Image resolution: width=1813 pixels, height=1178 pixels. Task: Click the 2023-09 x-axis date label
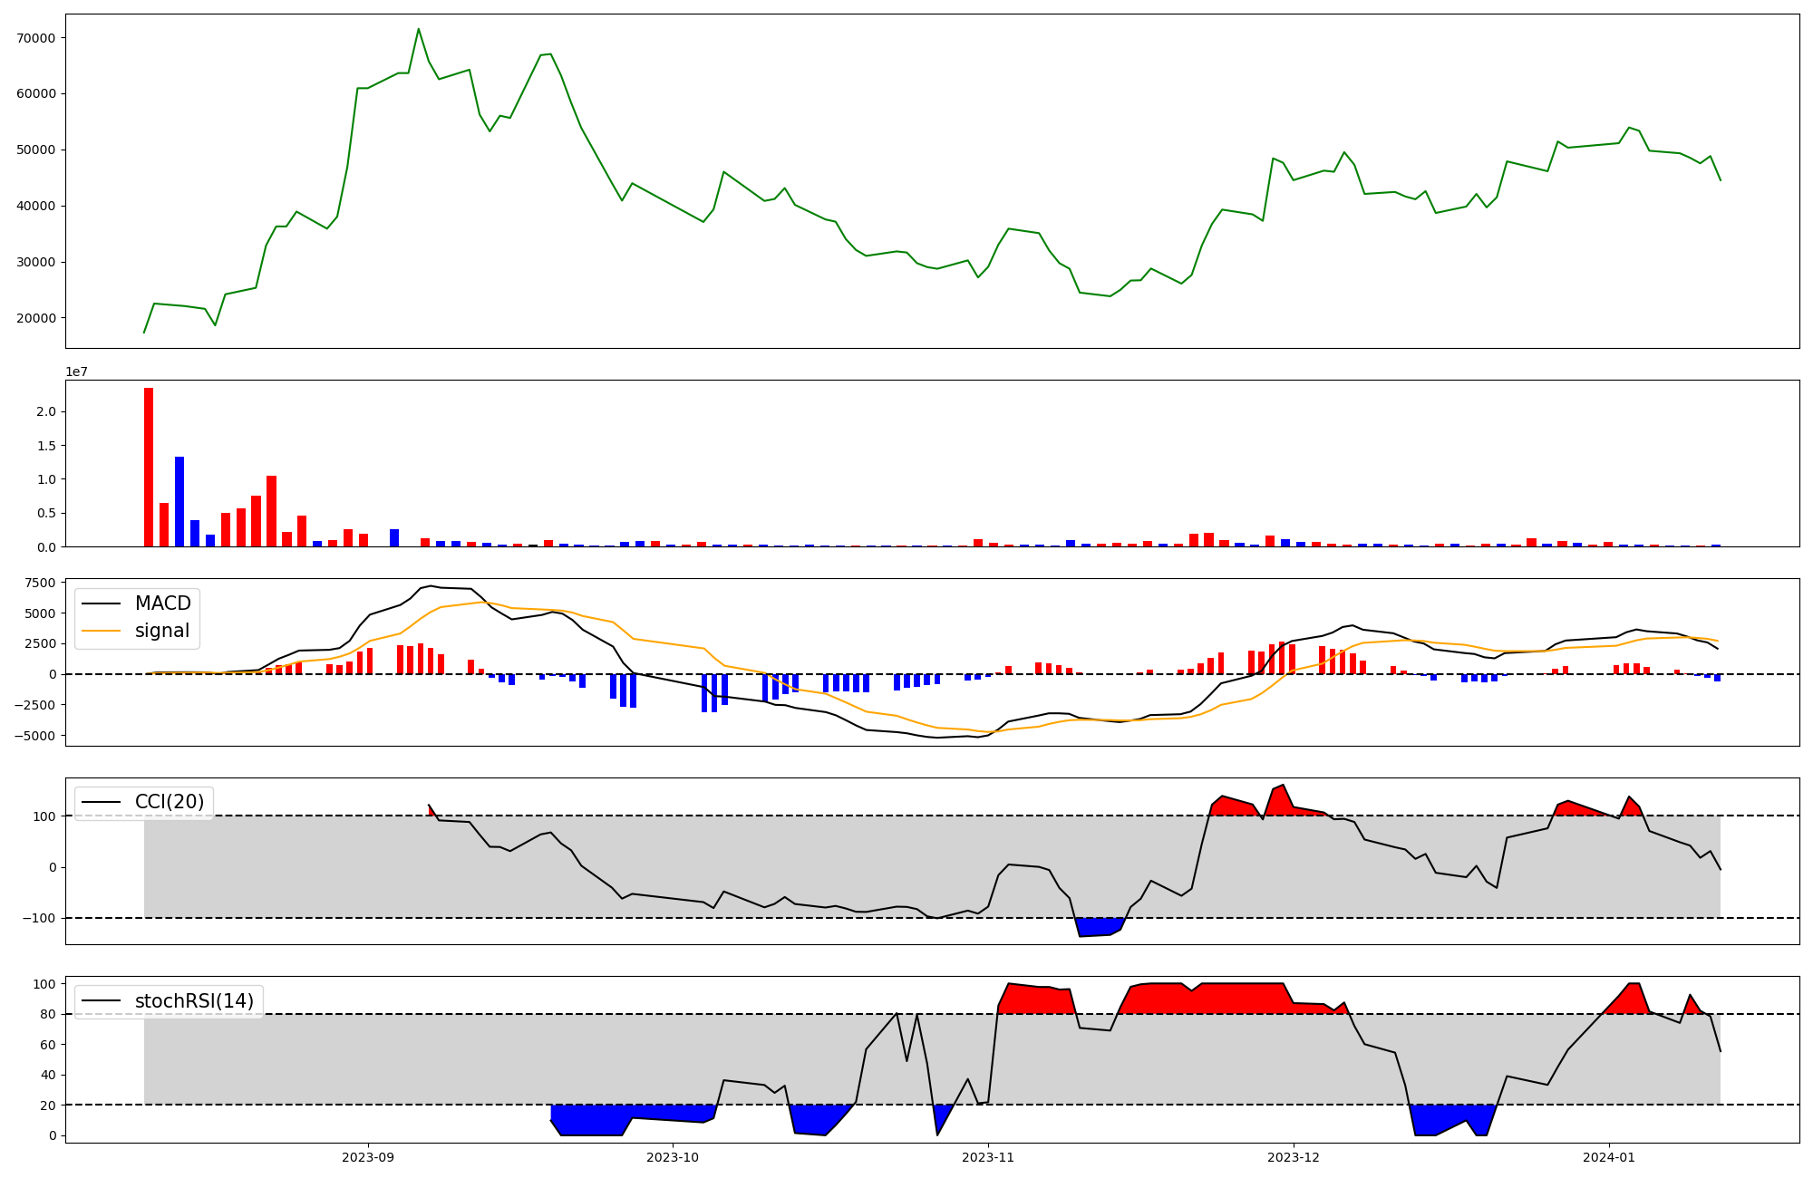368,1157
